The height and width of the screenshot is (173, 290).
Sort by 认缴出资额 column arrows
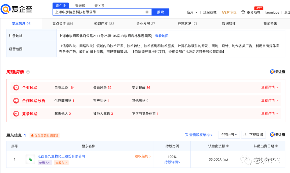pyautogui.click(x=227, y=146)
